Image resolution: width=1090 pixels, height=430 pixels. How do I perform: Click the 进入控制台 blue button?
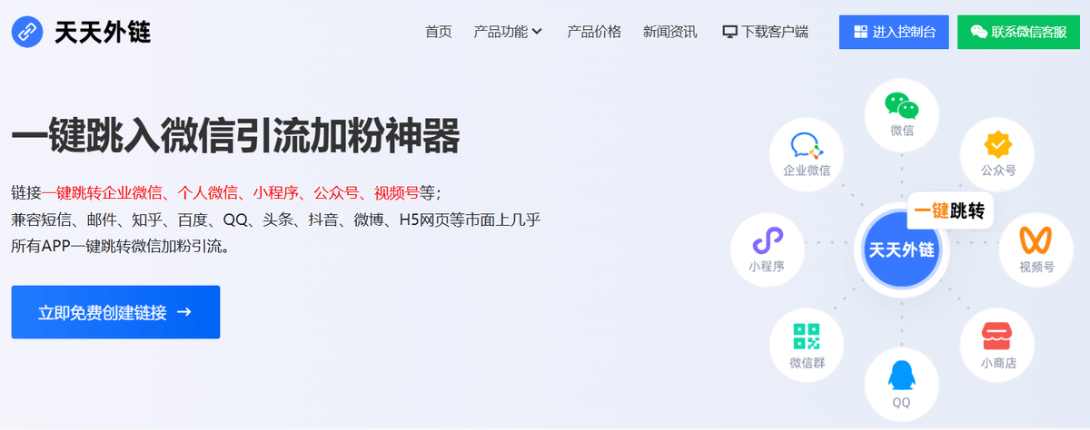[895, 32]
